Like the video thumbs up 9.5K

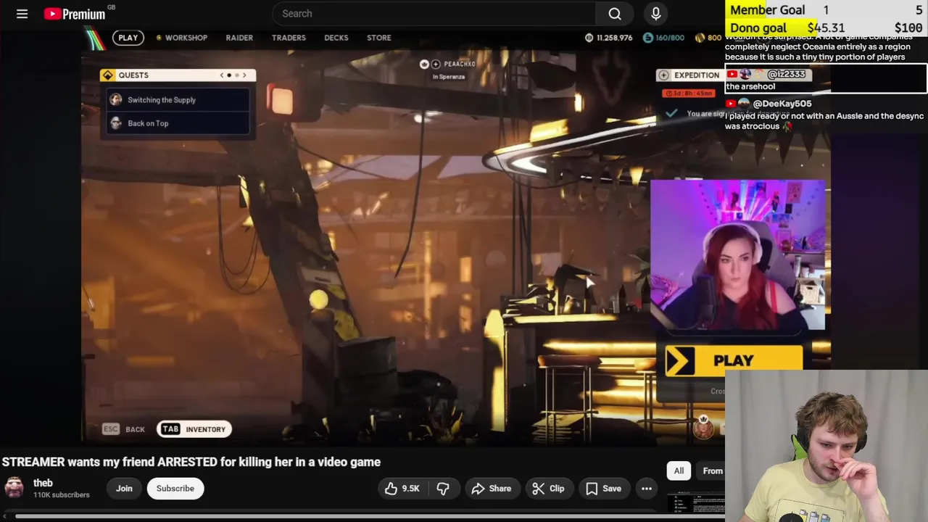point(403,489)
